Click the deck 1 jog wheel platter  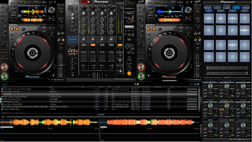pyautogui.click(x=33, y=53)
